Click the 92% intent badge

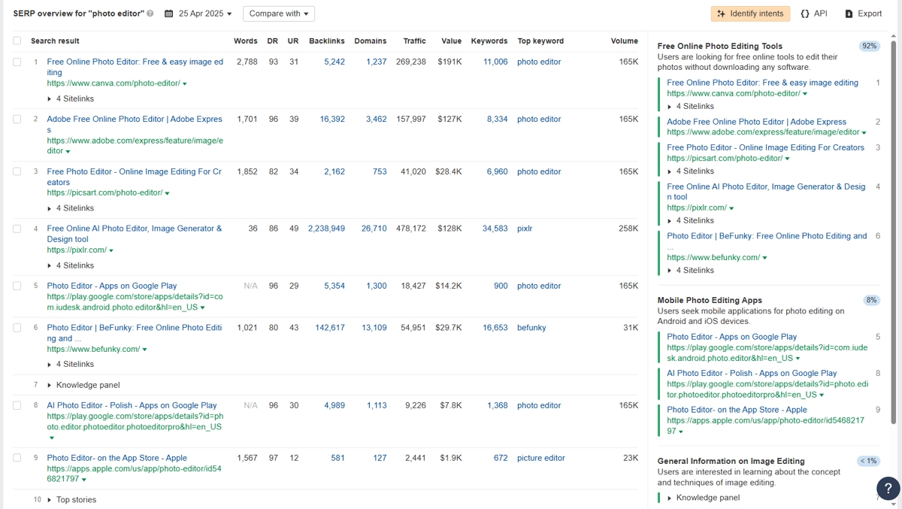(x=869, y=45)
